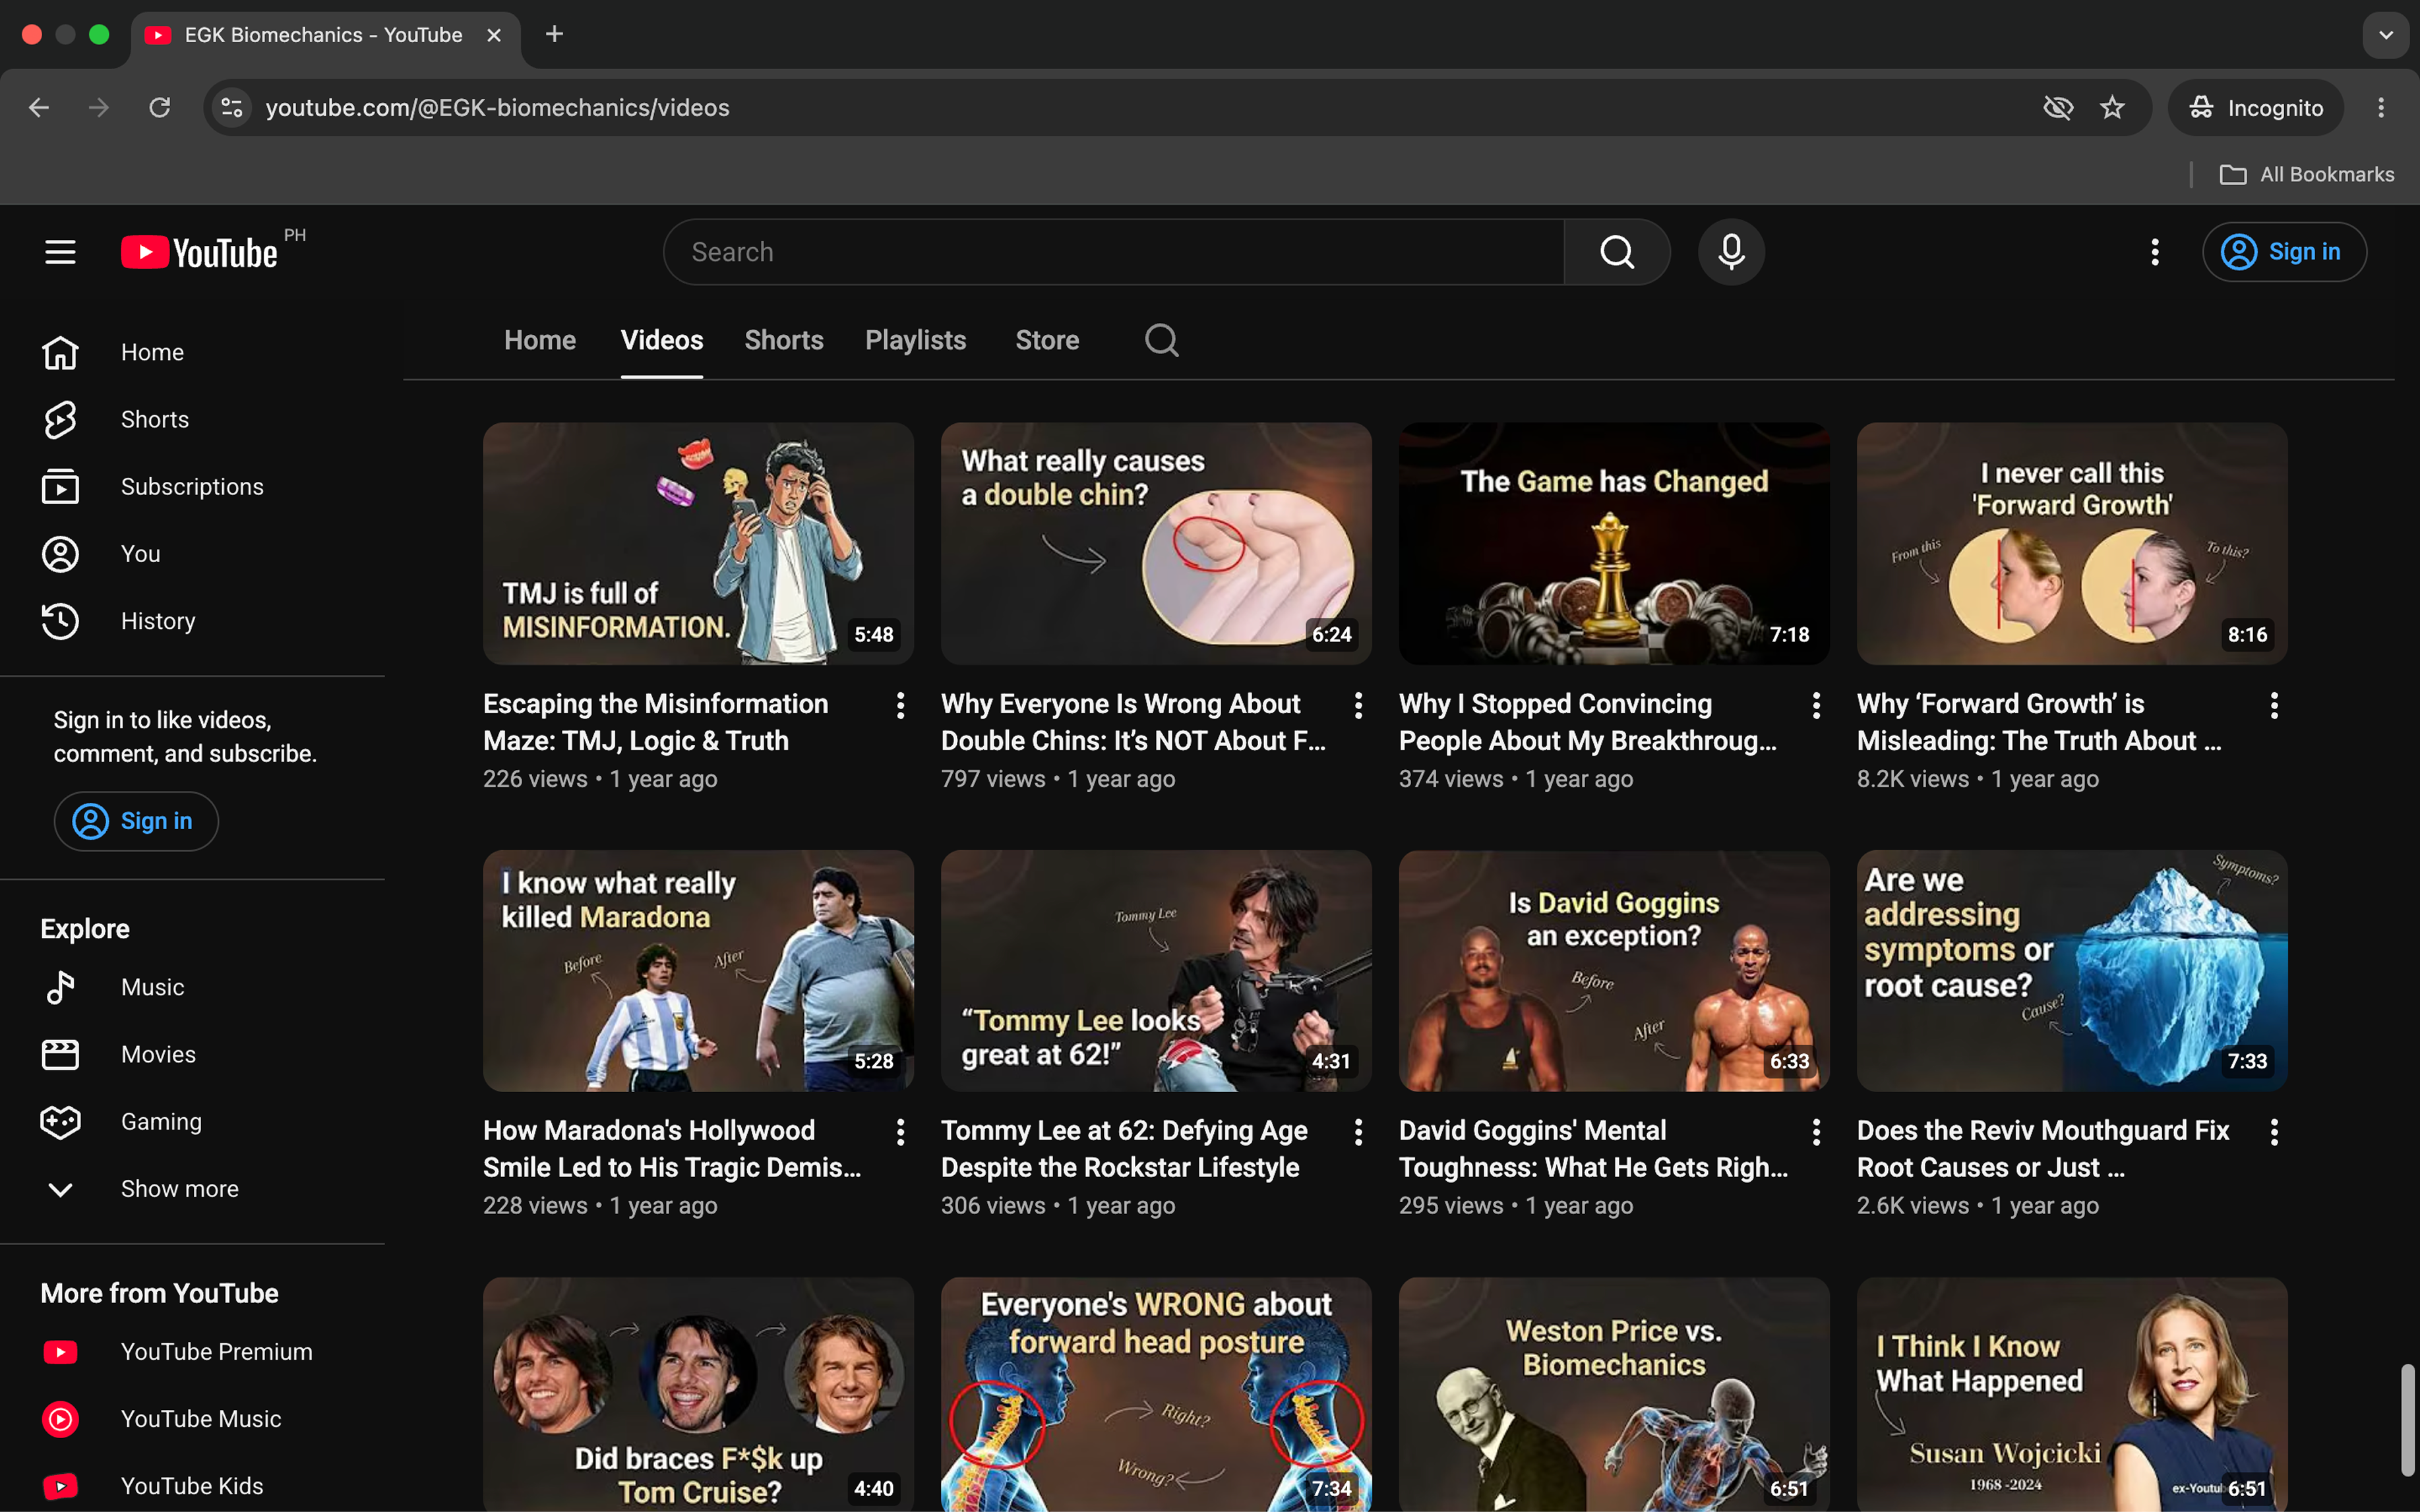Open Movies under Explore

click(192, 1054)
